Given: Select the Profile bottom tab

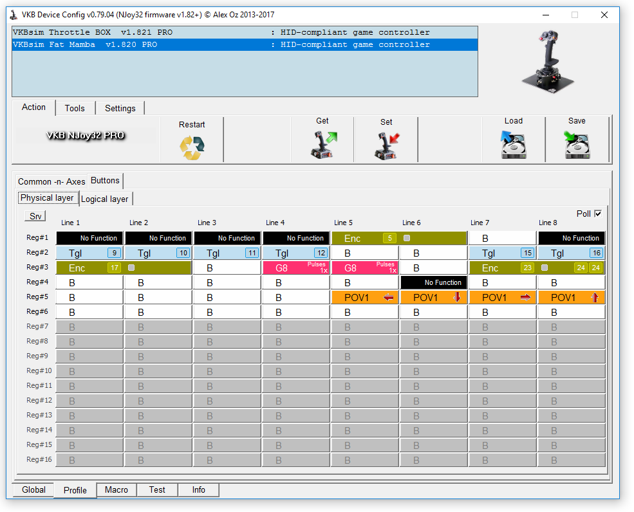Looking at the screenshot, I should 75,490.
